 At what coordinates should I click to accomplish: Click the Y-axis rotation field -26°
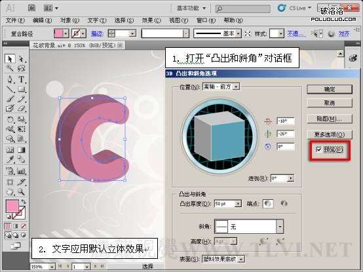point(286,134)
